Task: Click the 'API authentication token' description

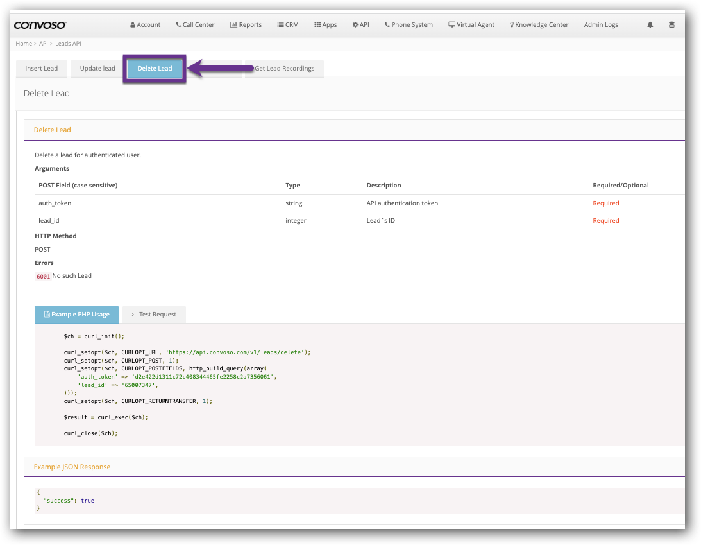Action: [x=402, y=203]
